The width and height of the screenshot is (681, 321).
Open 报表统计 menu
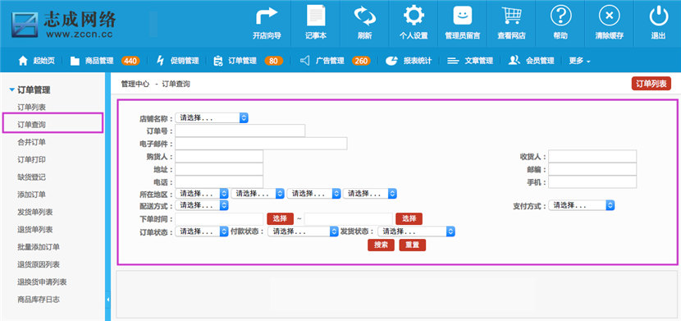(409, 61)
